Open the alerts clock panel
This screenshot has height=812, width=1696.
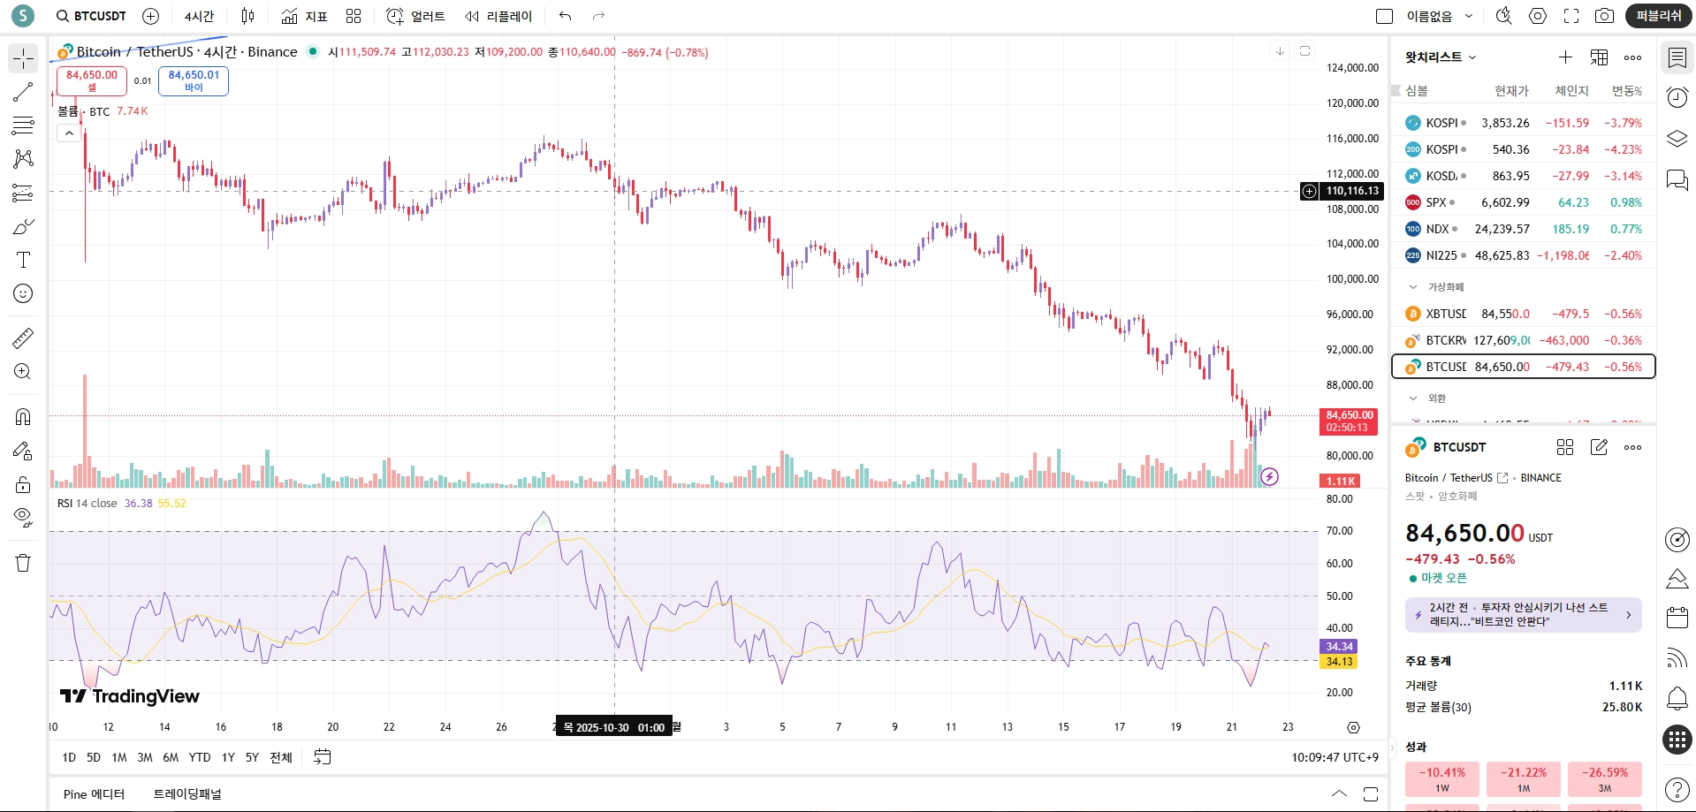[x=1677, y=97]
